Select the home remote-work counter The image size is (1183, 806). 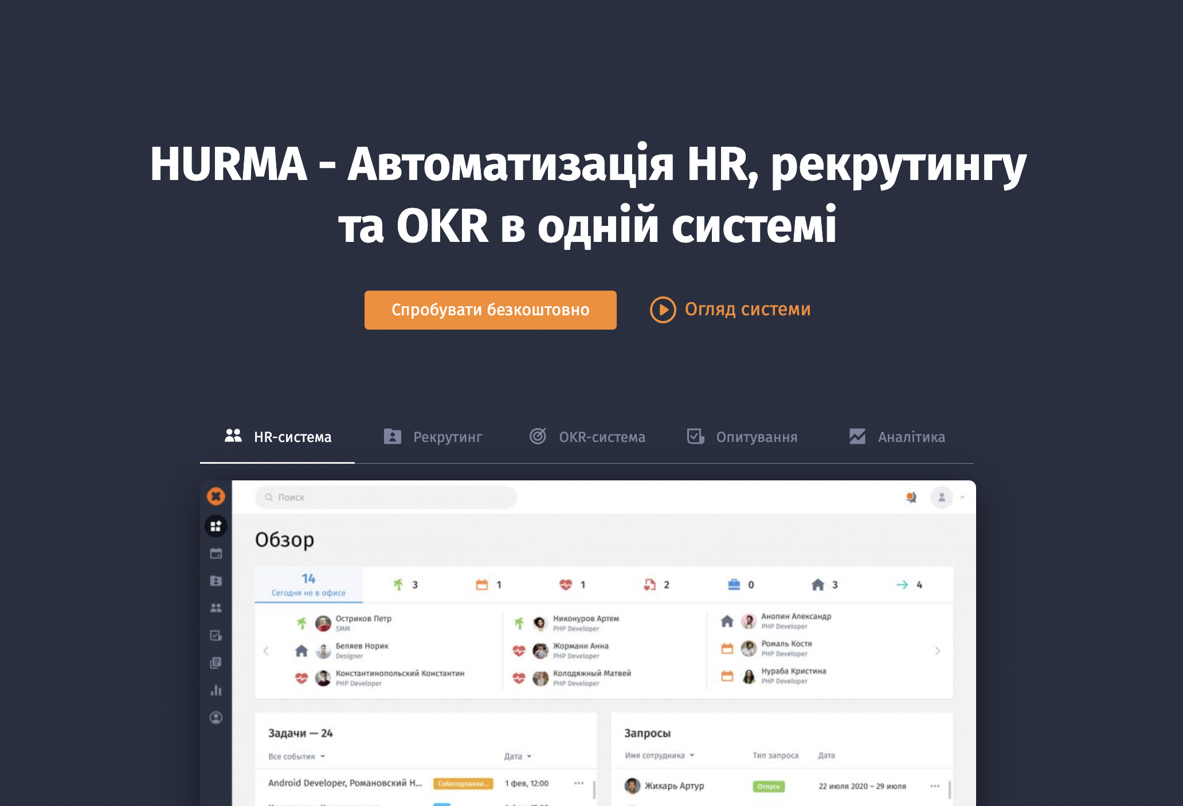pos(824,585)
